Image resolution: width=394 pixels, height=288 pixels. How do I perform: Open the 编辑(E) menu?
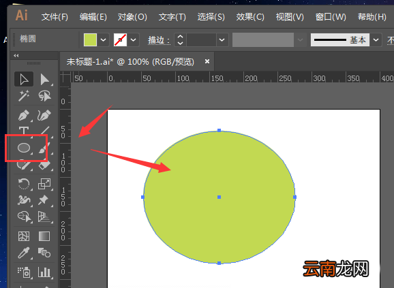pos(93,17)
